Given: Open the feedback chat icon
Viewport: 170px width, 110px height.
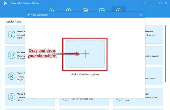Looking at the screenshot, I should click(144, 3).
